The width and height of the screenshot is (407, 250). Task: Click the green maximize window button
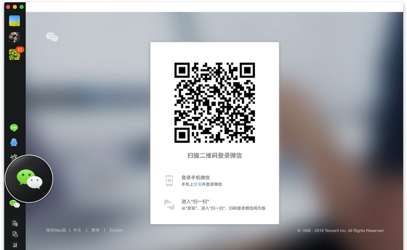click(21, 7)
